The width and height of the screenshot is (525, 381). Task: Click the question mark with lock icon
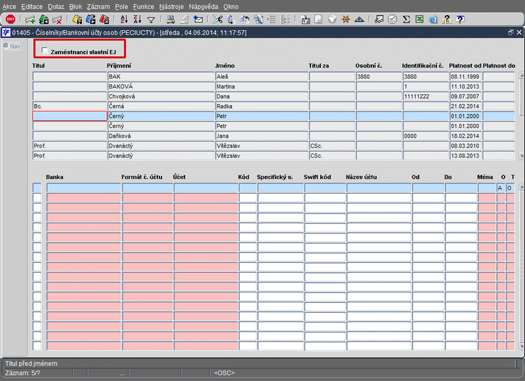point(447,20)
